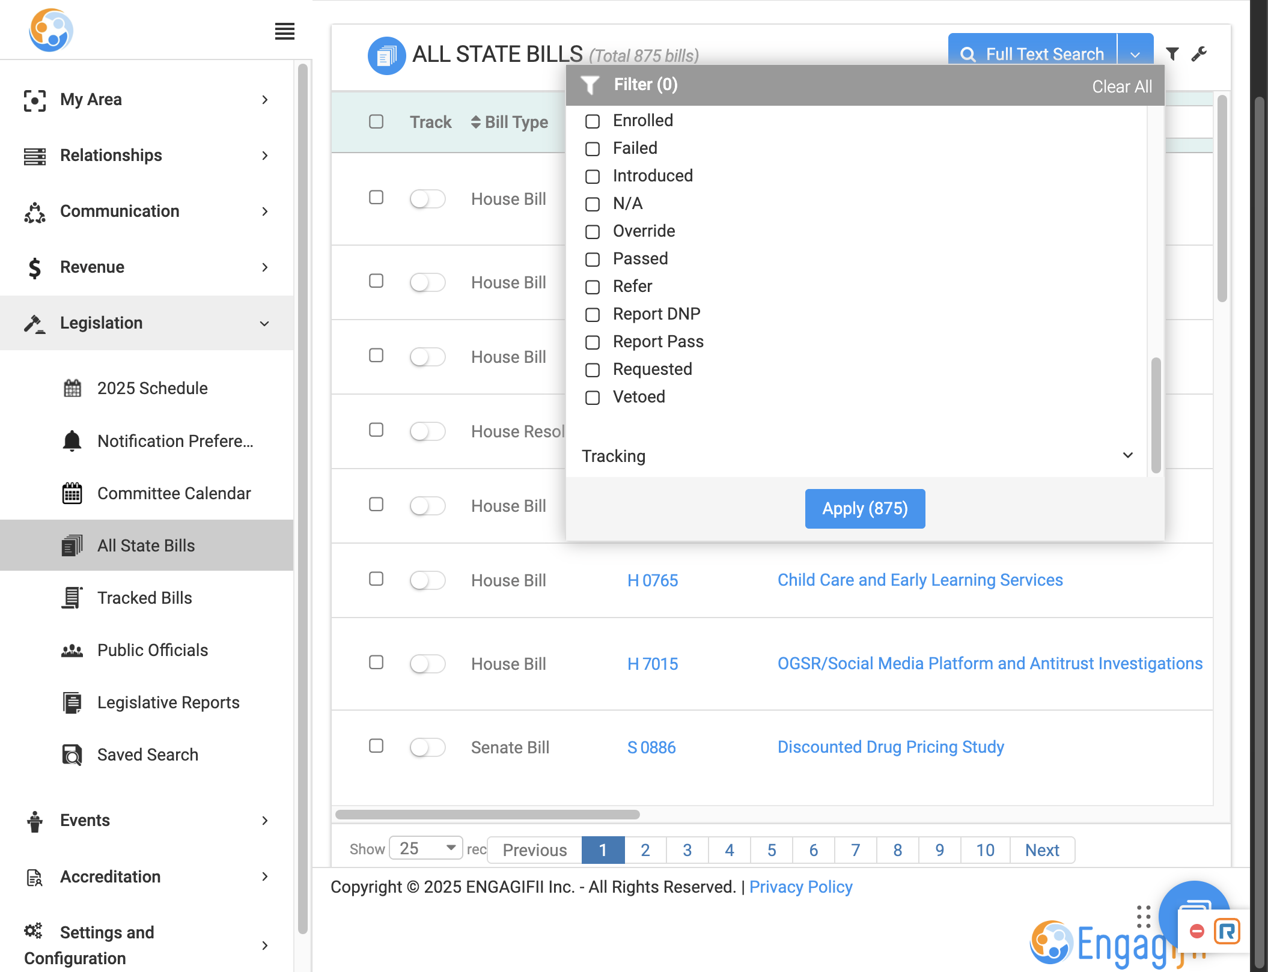Check the Passed filter checkbox

pyautogui.click(x=593, y=260)
